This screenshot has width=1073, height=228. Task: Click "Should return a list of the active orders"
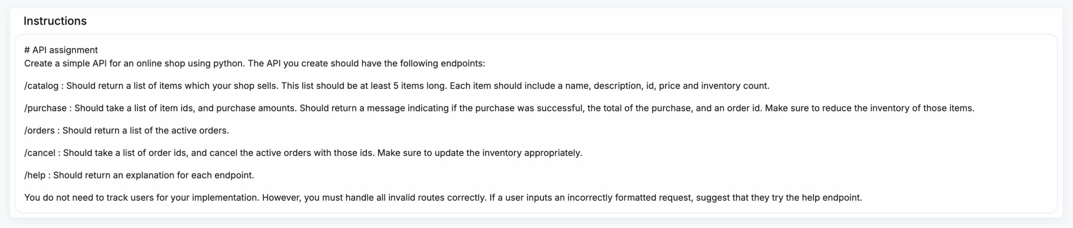145,130
